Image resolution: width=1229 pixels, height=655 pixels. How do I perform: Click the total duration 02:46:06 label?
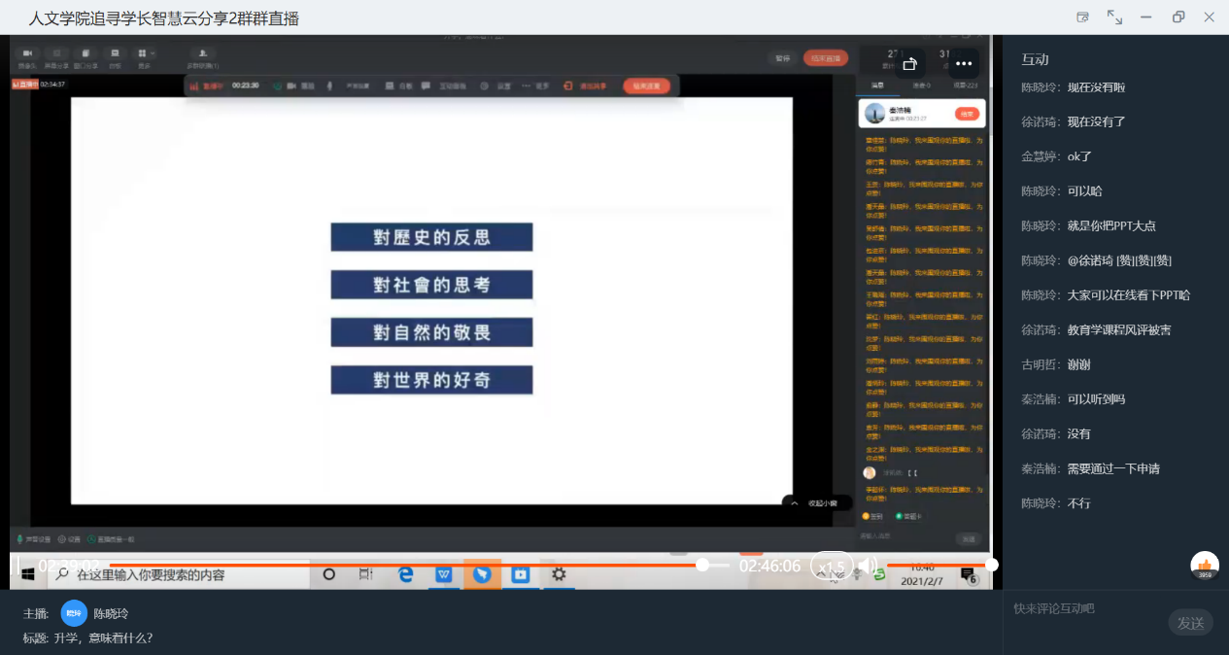point(769,567)
